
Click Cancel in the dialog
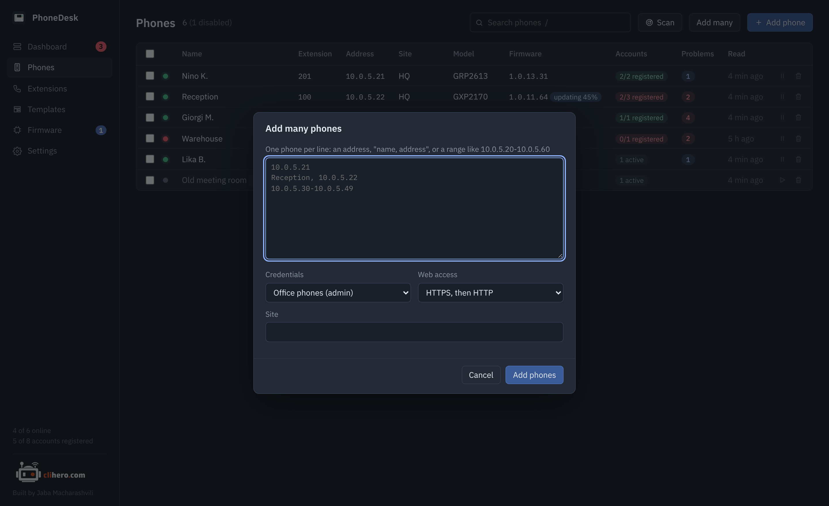[x=481, y=375]
